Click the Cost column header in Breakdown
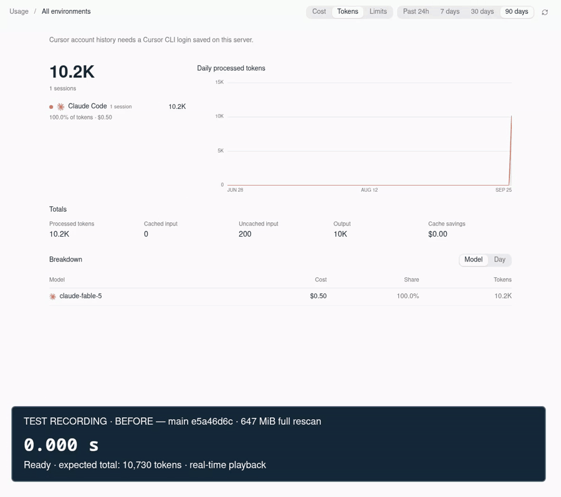The width and height of the screenshot is (561, 497). 320,280
